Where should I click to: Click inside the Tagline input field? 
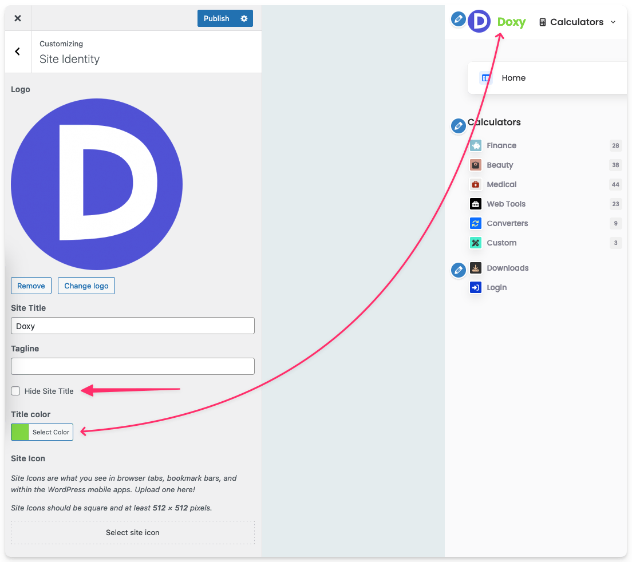(132, 366)
